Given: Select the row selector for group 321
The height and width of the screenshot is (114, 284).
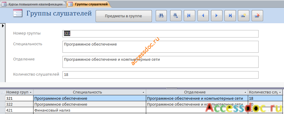Looking at the screenshot, I should [2, 98].
